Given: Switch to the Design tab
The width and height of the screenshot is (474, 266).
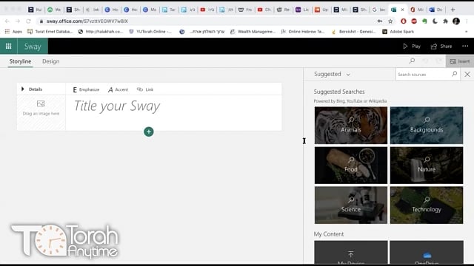Looking at the screenshot, I should point(51,61).
